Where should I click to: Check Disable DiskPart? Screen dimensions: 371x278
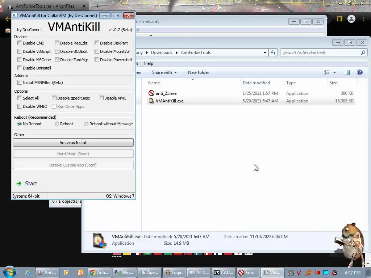click(97, 43)
